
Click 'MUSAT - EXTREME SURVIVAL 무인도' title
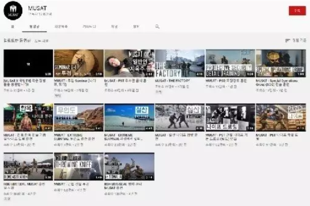pos(74,137)
